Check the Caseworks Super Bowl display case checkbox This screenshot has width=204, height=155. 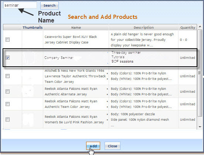click(7, 39)
